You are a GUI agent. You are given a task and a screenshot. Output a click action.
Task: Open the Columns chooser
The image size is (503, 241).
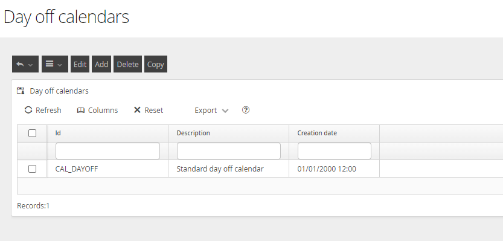click(x=98, y=110)
